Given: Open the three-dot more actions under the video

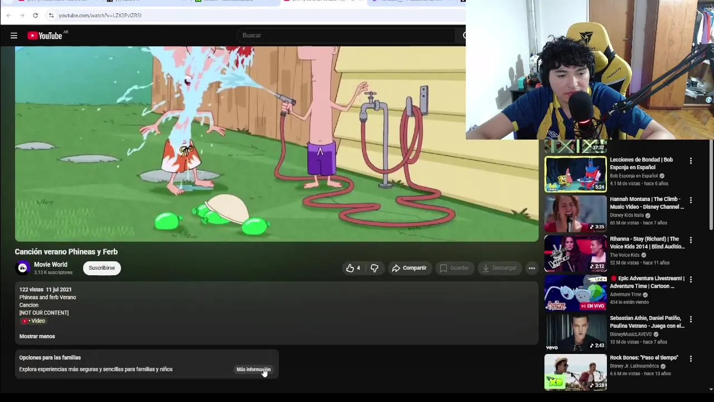Looking at the screenshot, I should coord(532,268).
